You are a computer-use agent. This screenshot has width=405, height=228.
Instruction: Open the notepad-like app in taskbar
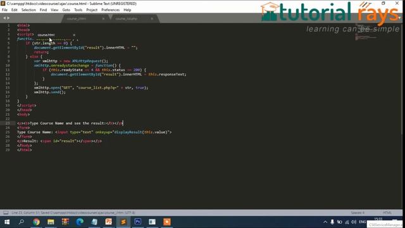[x=94, y=222]
